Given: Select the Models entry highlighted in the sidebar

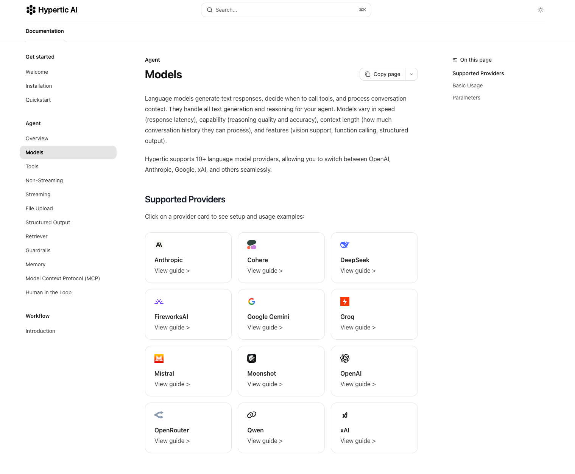Looking at the screenshot, I should (x=34, y=152).
